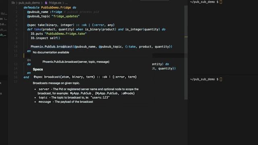Click the "PubSubDemo.Fridge.take" string

click(65, 34)
